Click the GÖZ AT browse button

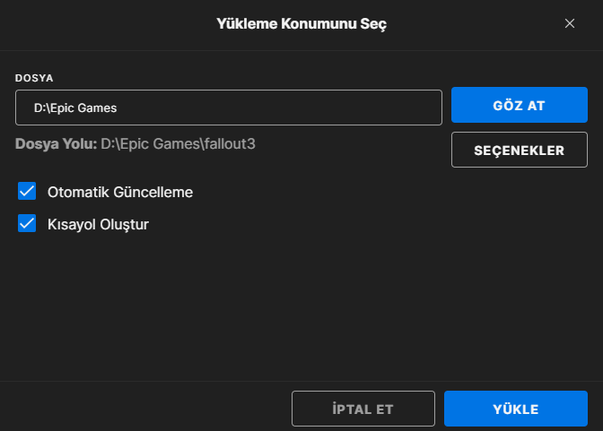(x=519, y=106)
